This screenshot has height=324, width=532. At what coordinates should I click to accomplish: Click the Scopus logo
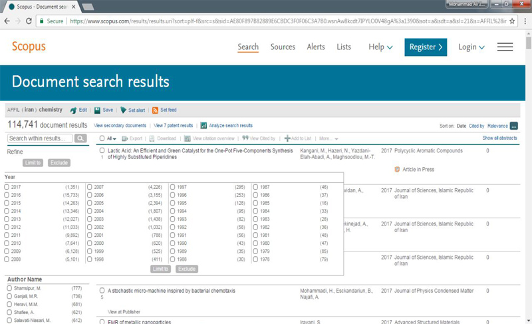tap(29, 47)
